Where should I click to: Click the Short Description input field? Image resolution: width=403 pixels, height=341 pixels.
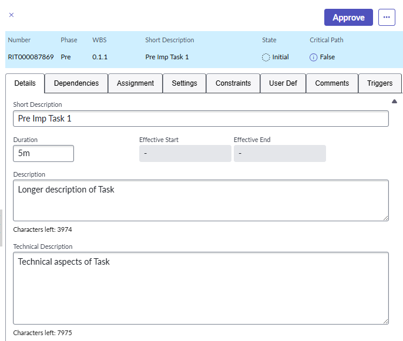(200, 119)
